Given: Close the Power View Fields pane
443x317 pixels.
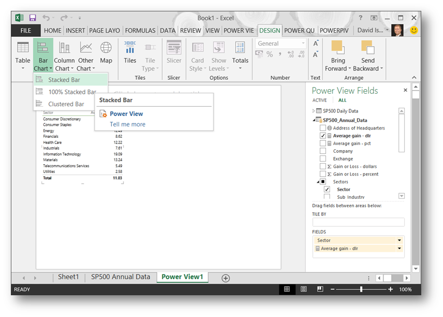Looking at the screenshot, I should 405,90.
